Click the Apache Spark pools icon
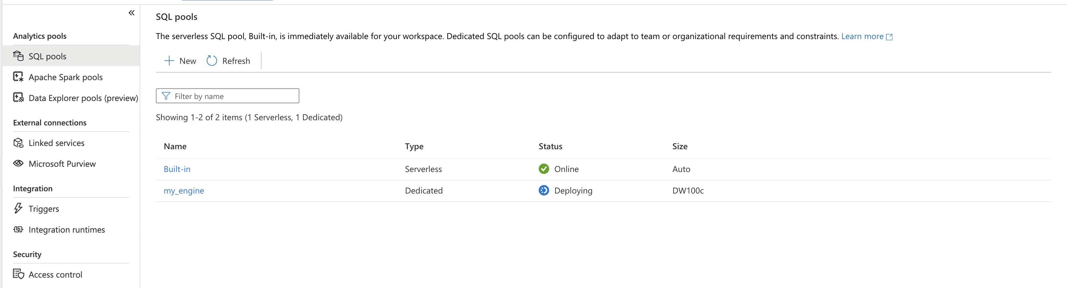Viewport: 1067px width, 288px height. click(x=18, y=77)
